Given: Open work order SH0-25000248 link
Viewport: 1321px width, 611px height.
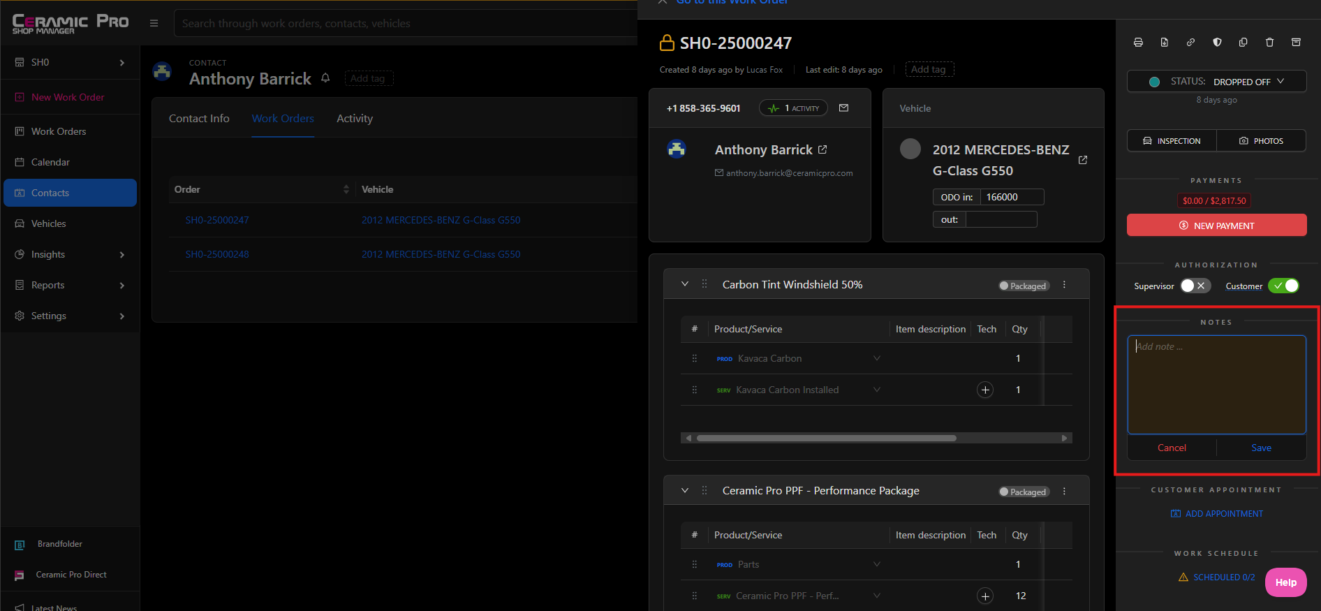Looking at the screenshot, I should [217, 254].
